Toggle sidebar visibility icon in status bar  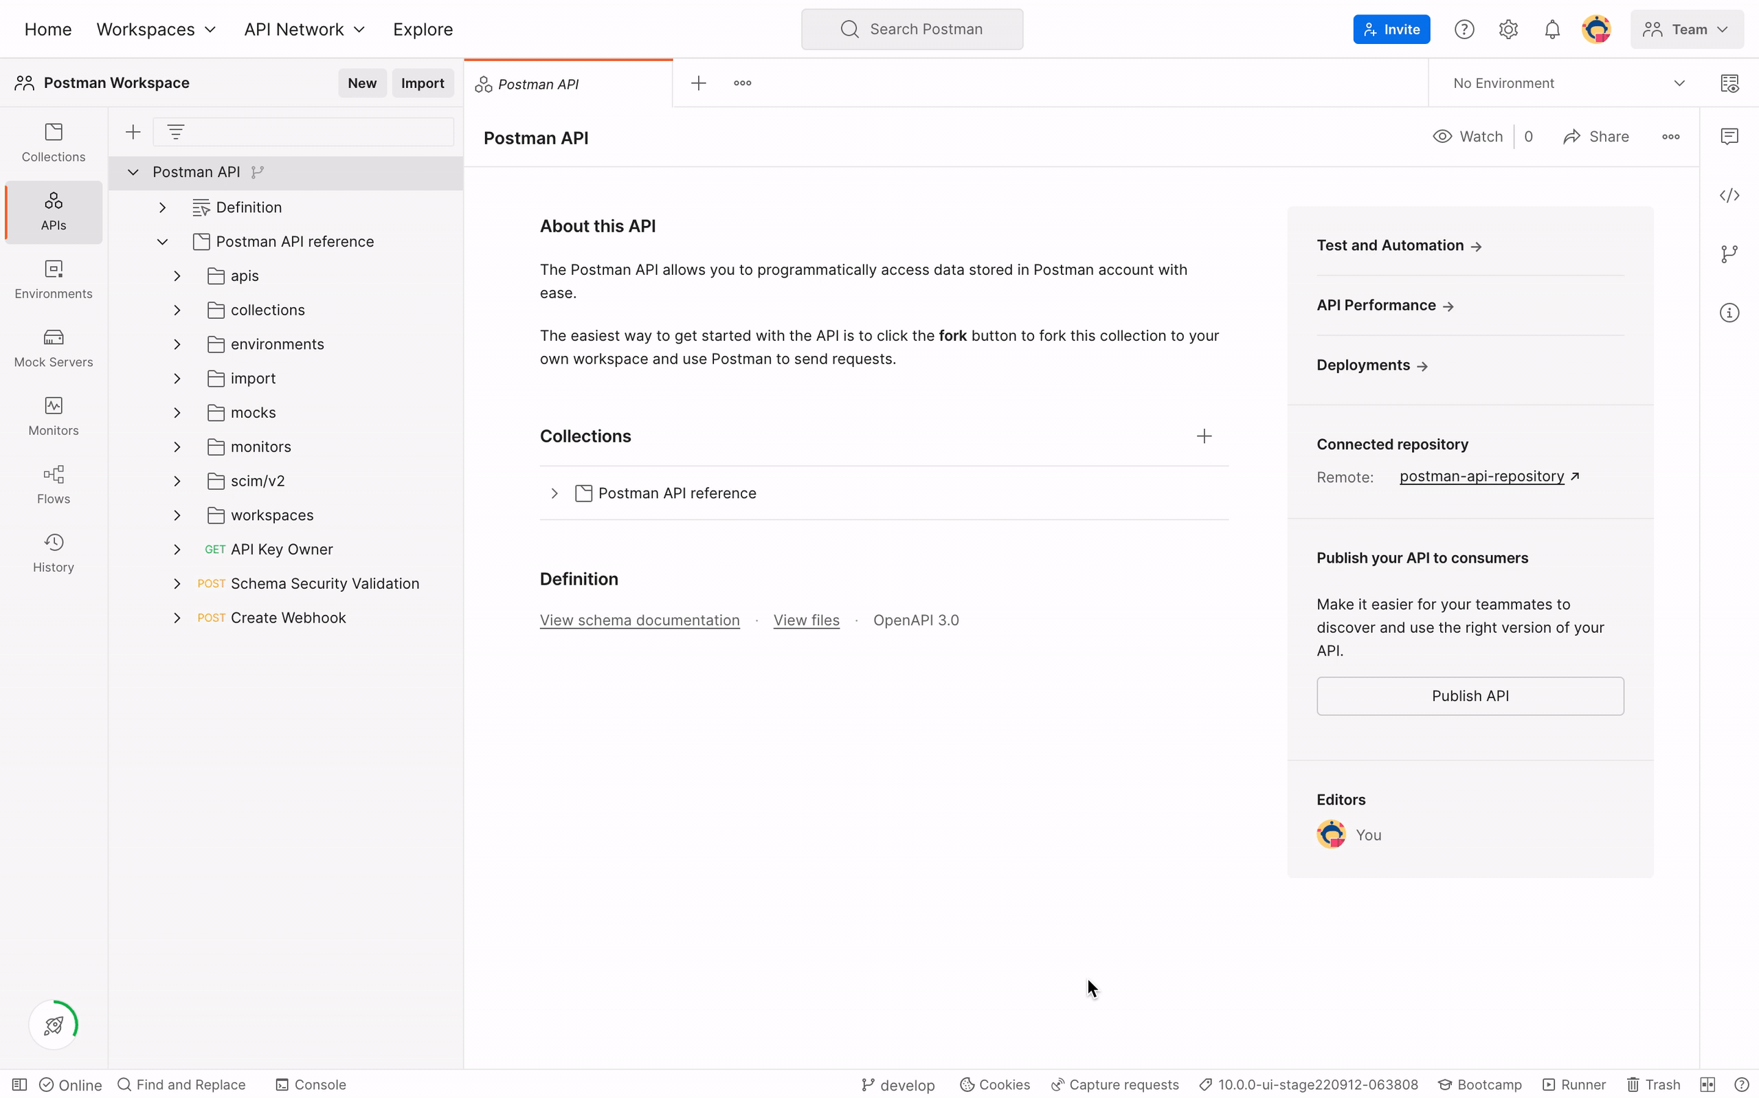[20, 1084]
